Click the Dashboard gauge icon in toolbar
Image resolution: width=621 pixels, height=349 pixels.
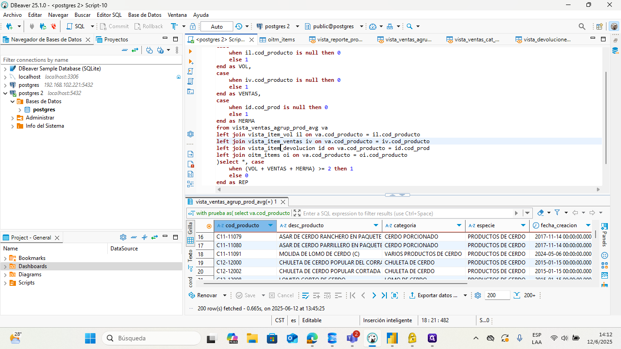pos(373,26)
